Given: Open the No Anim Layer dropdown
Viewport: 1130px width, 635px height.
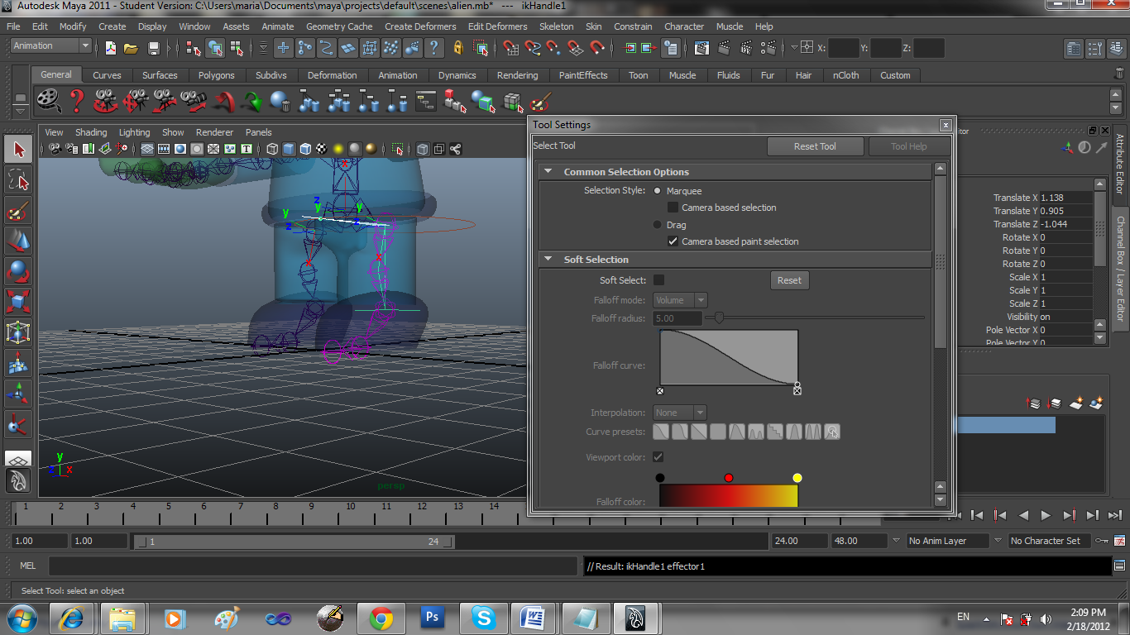Looking at the screenshot, I should point(948,541).
